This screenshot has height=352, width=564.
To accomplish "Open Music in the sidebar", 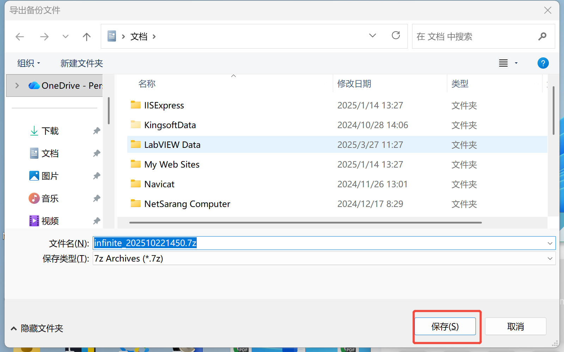I will (50, 199).
